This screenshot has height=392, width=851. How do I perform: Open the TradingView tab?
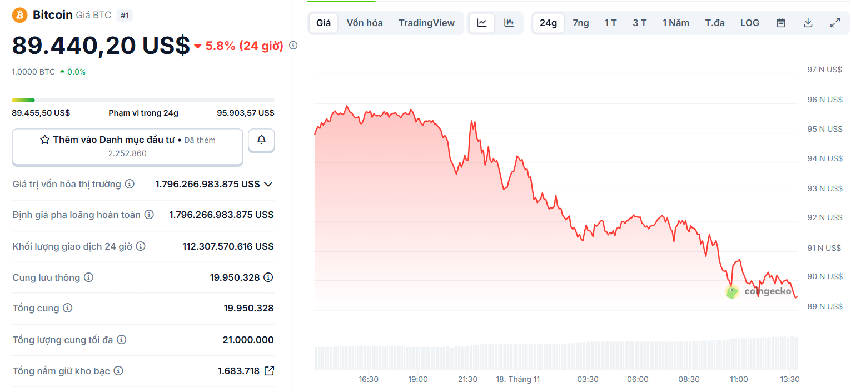[426, 23]
